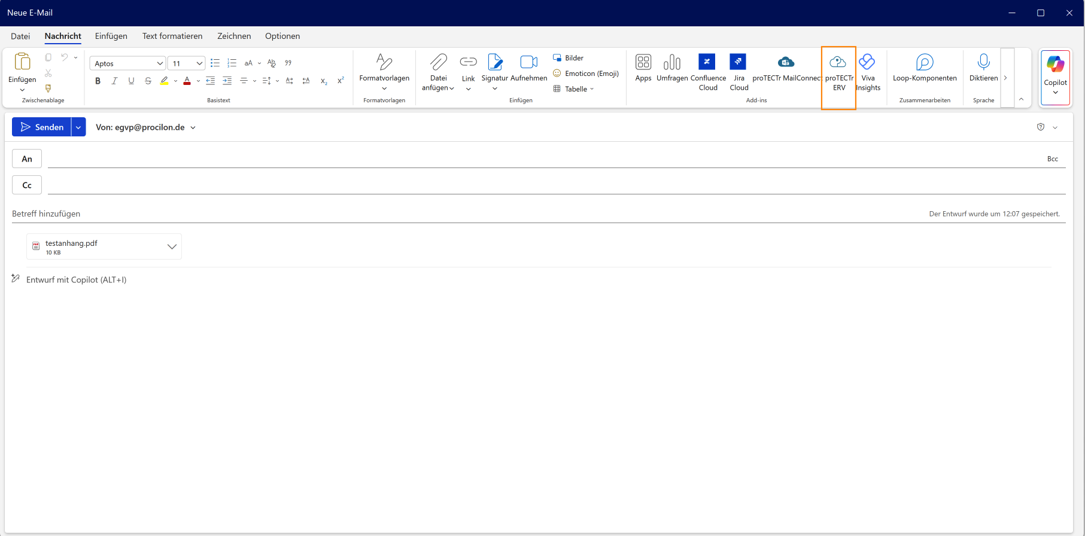This screenshot has height=536, width=1085.
Task: Send the email with Senden
Action: (42, 127)
